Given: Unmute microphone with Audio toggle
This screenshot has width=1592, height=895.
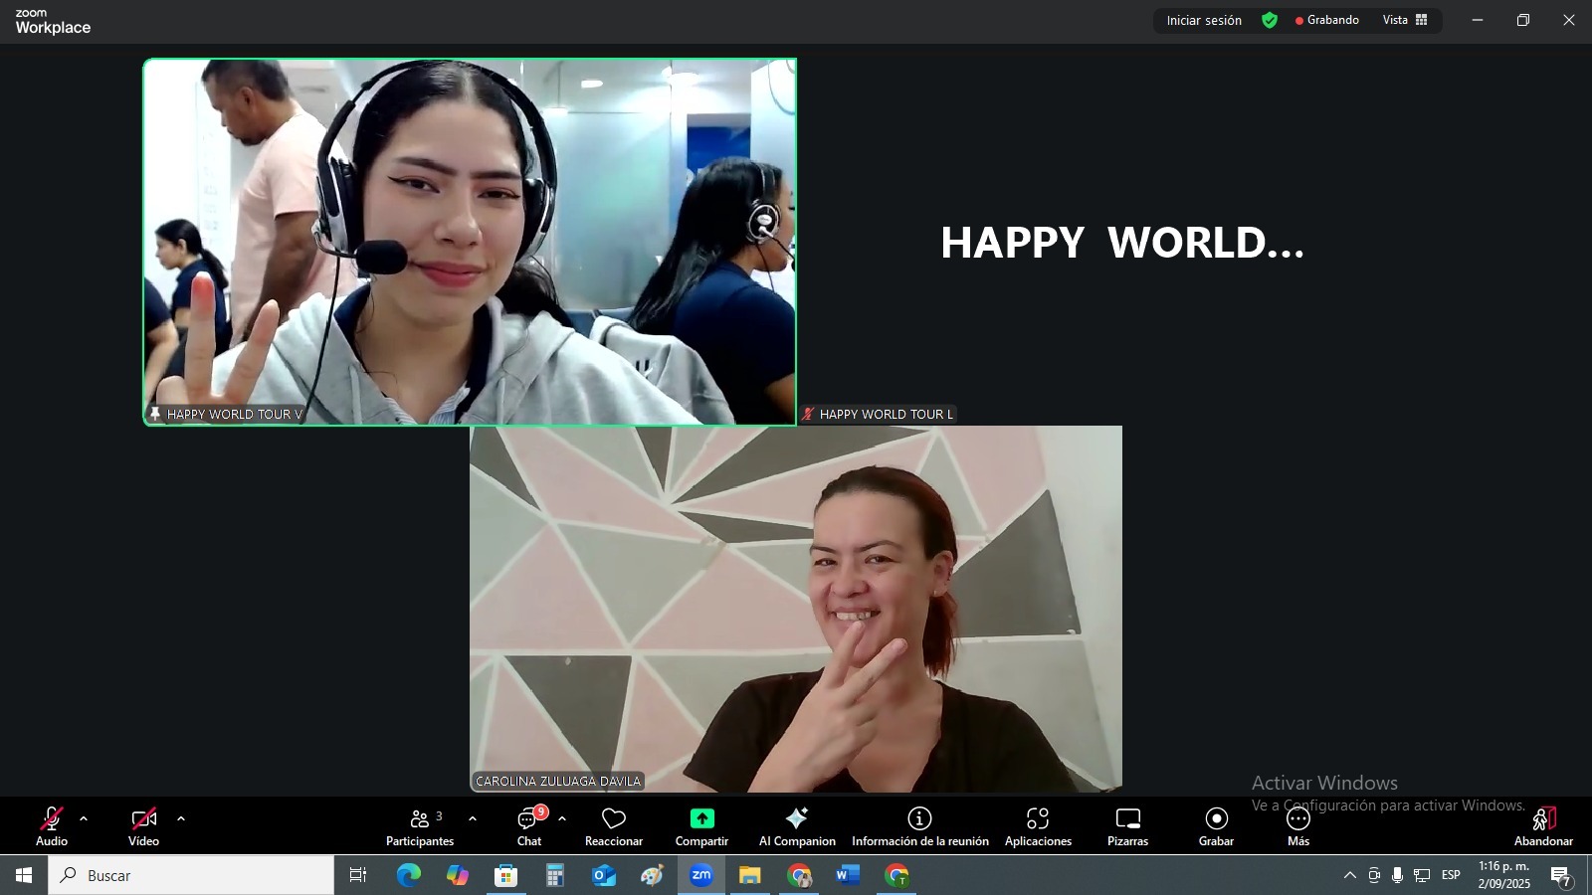Looking at the screenshot, I should coord(52,818).
